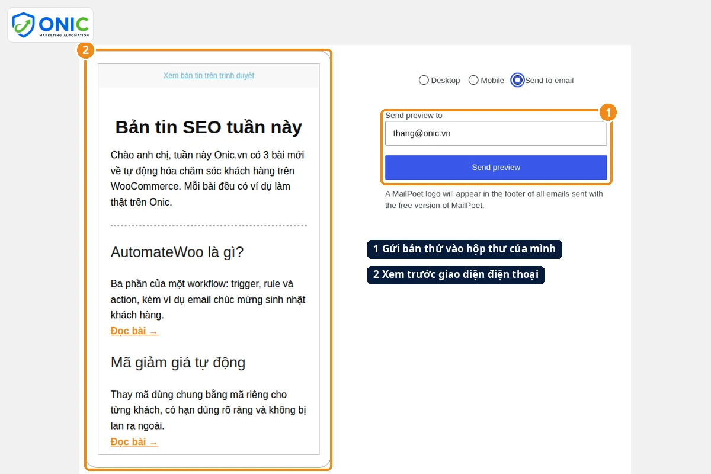The image size is (711, 474).
Task: Open the 'Xem bản tin trên trình duyệt' link
Action: pos(209,76)
